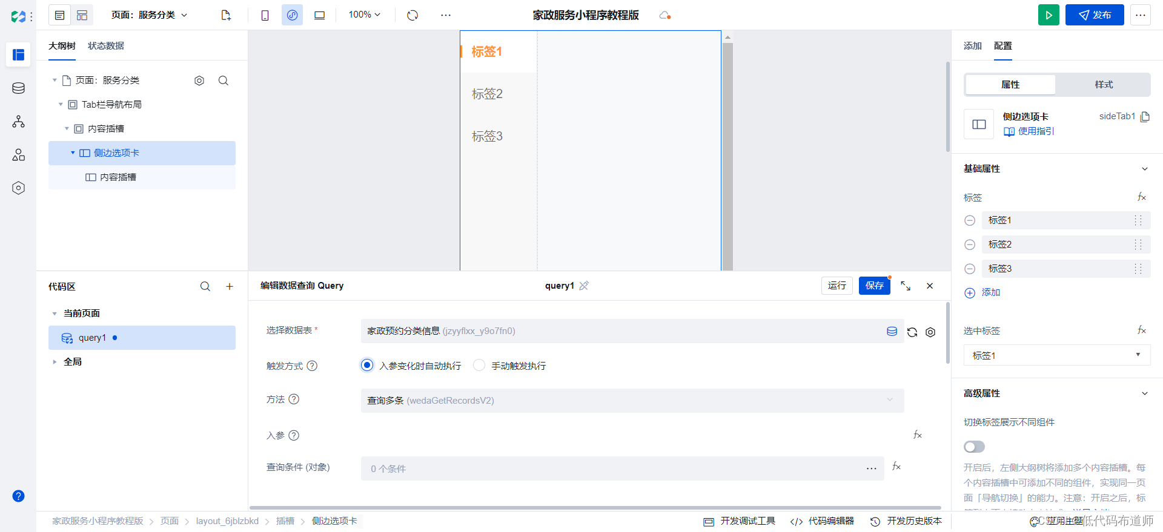Image resolution: width=1163 pixels, height=532 pixels.
Task: Toggle 切换标签展示不同组件 switch
Action: 974,447
